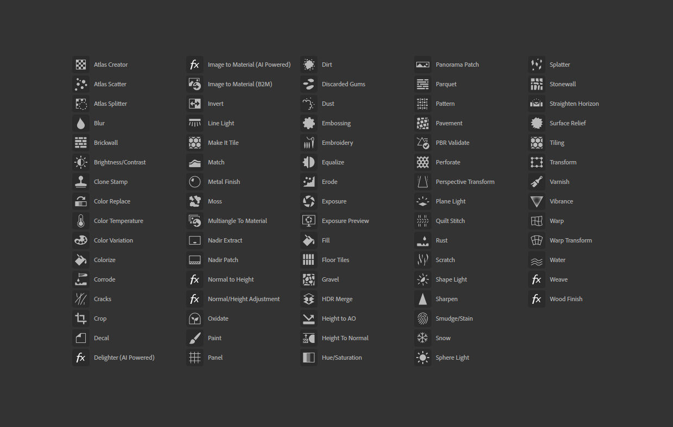Click the Sharpen triangle icon

pos(423,299)
